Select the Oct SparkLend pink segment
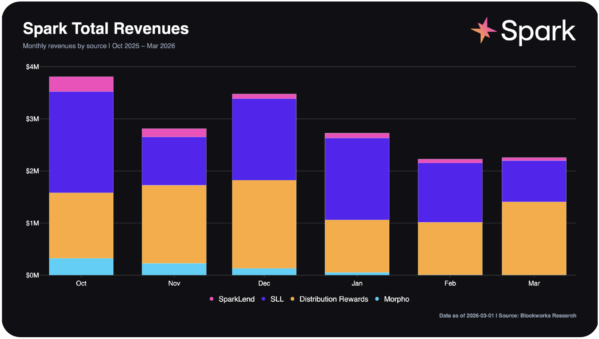Viewport: 599px width, 339px height. coord(81,84)
